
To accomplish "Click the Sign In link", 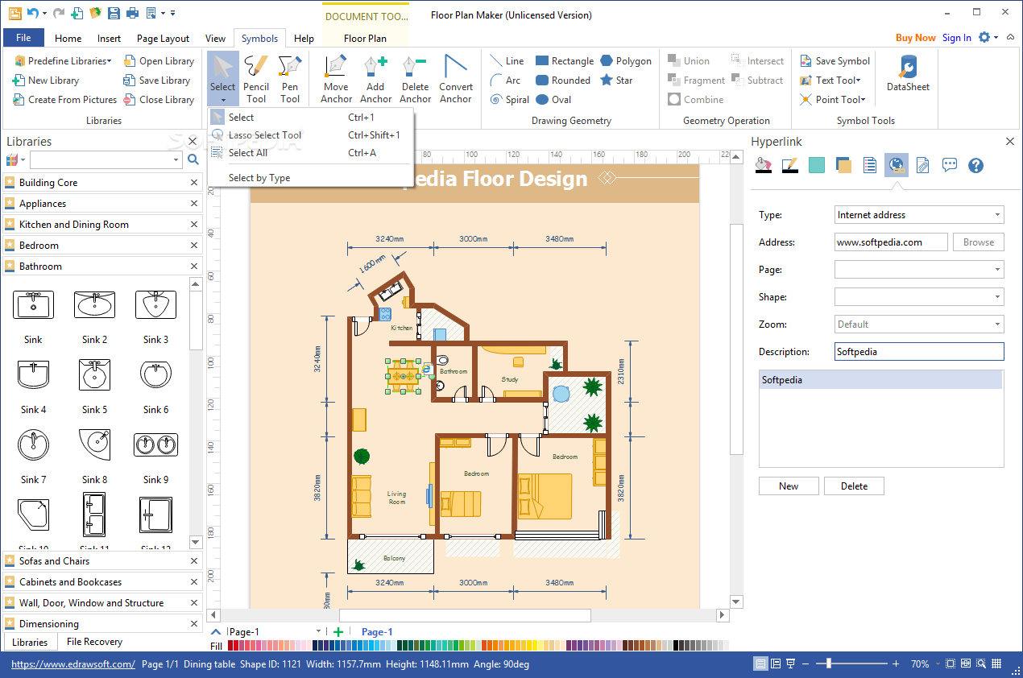I will point(957,38).
